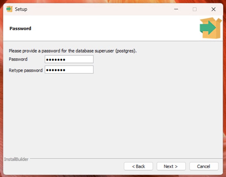The height and width of the screenshot is (177, 226).
Task: Click the "Password" heading text
Action: pyautogui.click(x=20, y=28)
